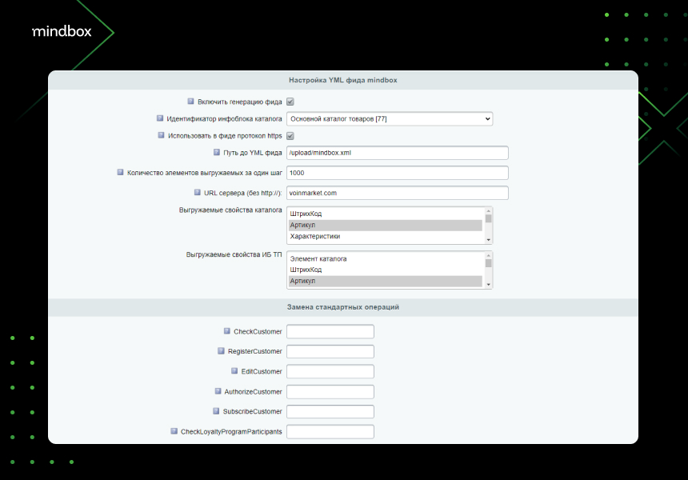Click hint icon next to CheckLoyaltyProgramParticipants
This screenshot has height=480, width=688.
click(x=174, y=431)
